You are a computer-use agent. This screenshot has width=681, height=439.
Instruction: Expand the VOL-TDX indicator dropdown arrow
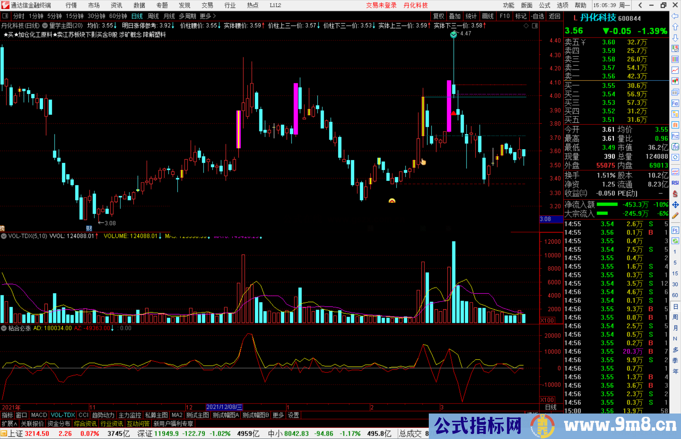(4, 236)
